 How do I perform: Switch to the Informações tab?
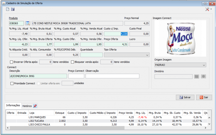(x=13, y=105)
